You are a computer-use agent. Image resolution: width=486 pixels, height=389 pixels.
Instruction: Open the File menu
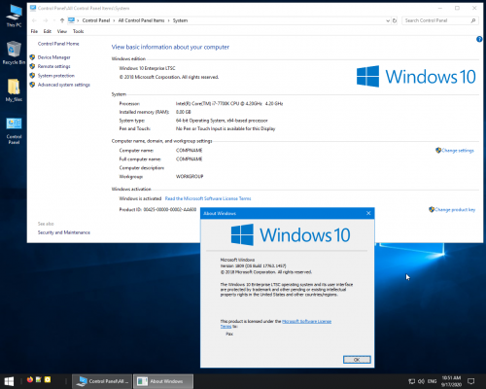34,31
